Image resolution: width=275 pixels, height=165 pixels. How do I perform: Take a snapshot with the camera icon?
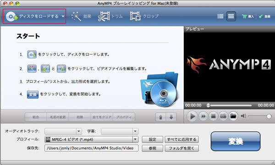tap(223, 116)
